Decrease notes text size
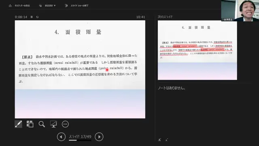Screen dimensions: 259x146 [166, 140]
